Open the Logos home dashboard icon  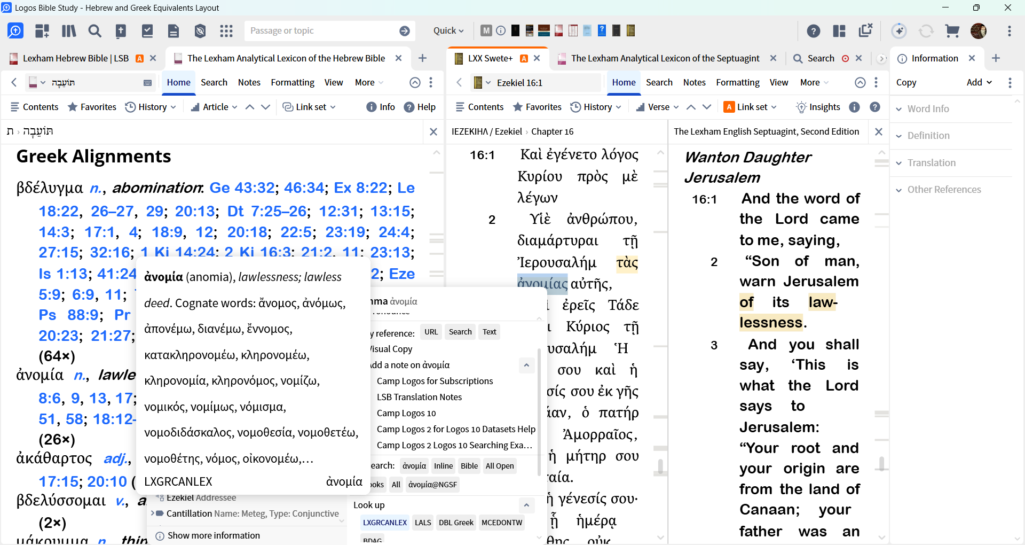[x=15, y=31]
